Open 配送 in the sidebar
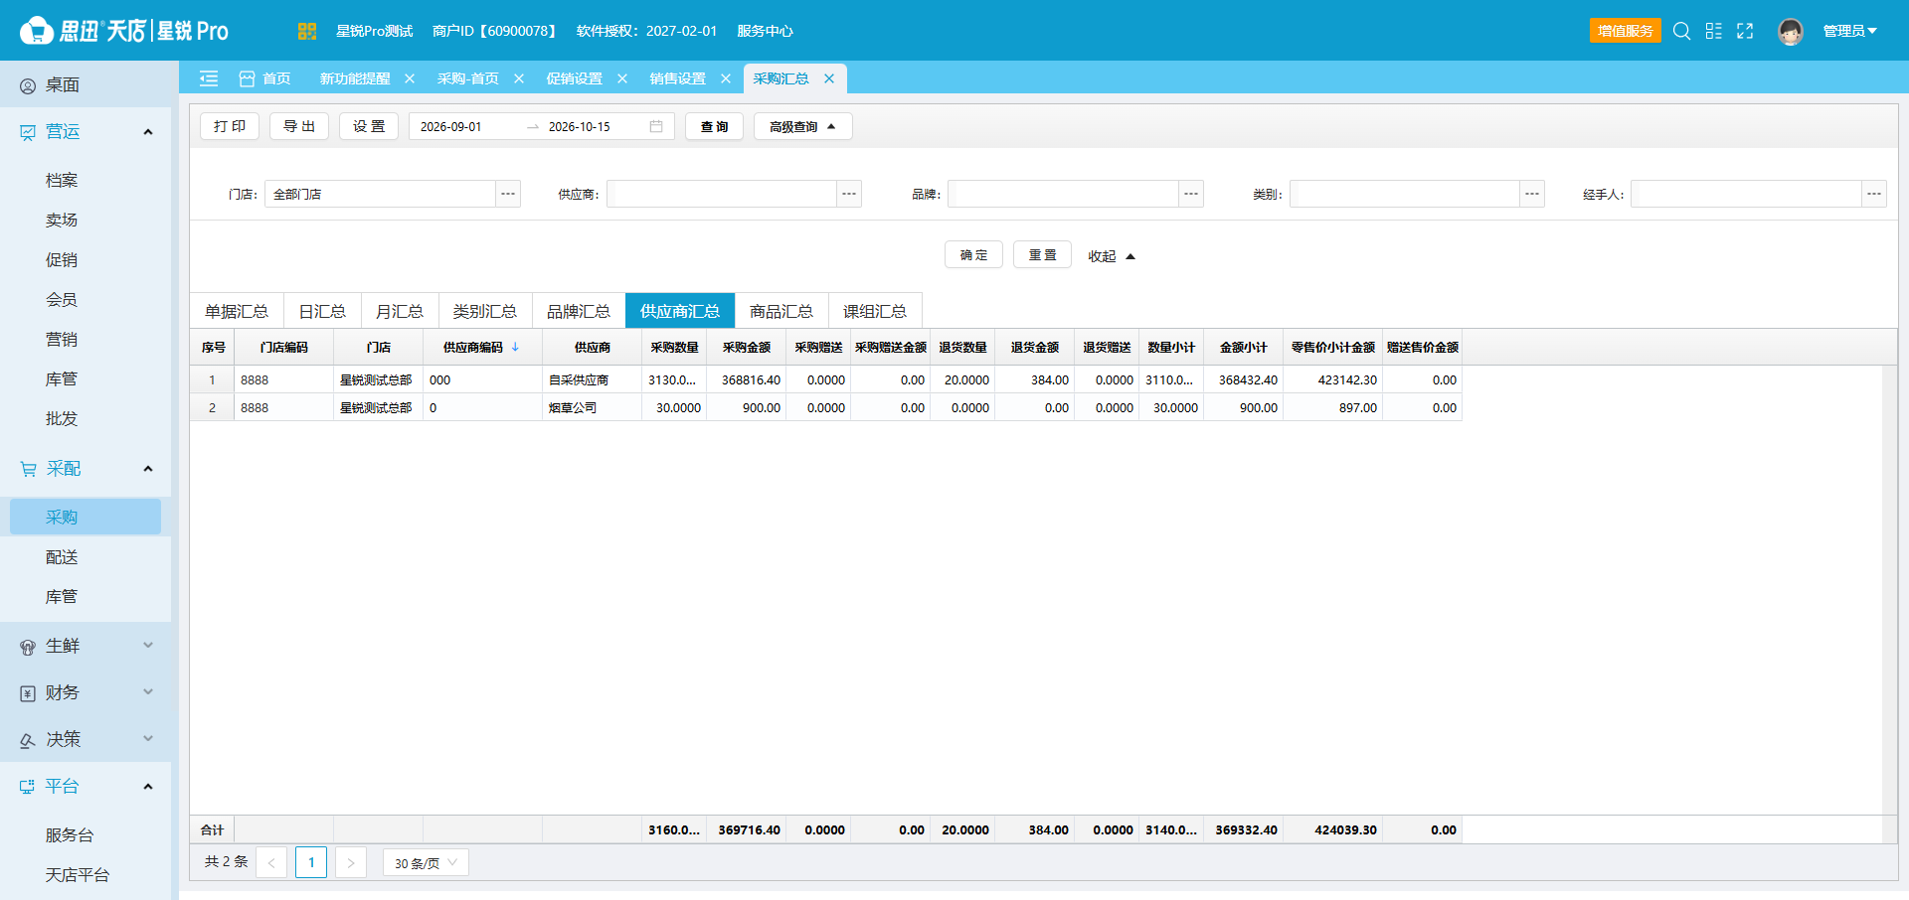This screenshot has width=1909, height=900. click(x=62, y=557)
